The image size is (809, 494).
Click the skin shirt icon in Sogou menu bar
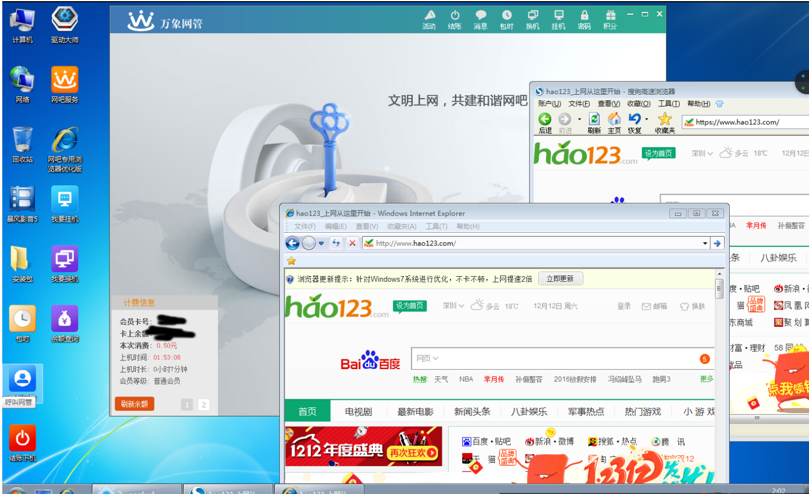(x=719, y=104)
